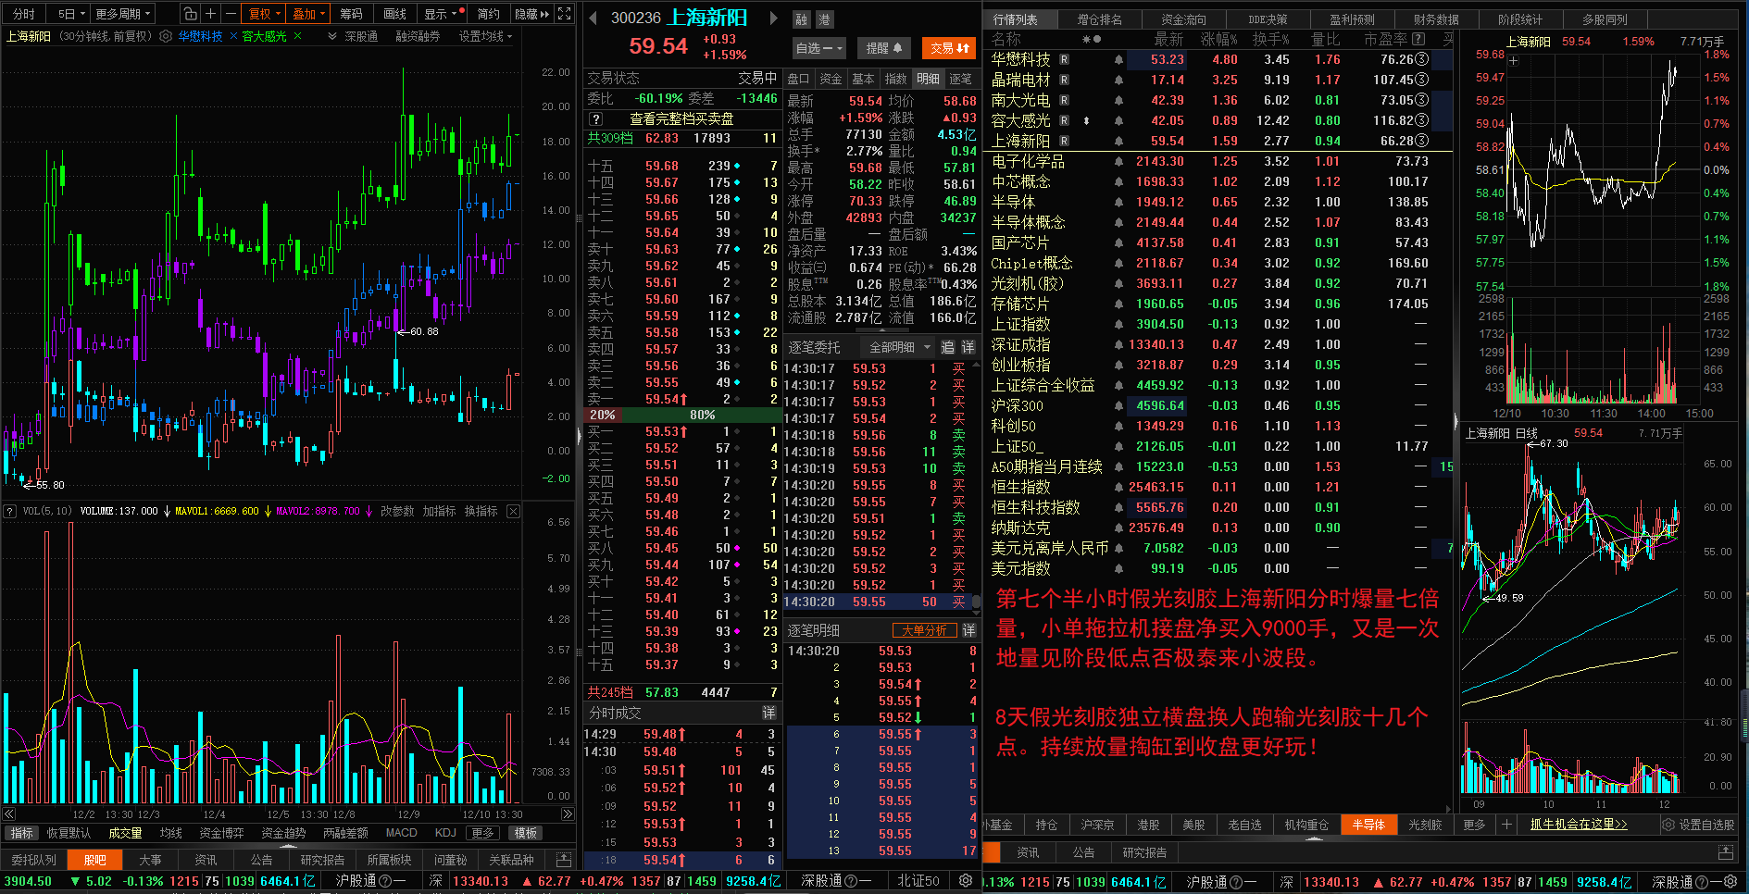Click the plus icon above intraday chart
1749x894 pixels.
click(x=1514, y=61)
